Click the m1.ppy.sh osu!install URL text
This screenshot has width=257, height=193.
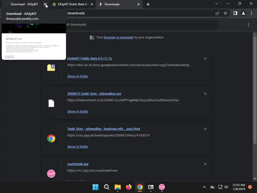point(92,171)
